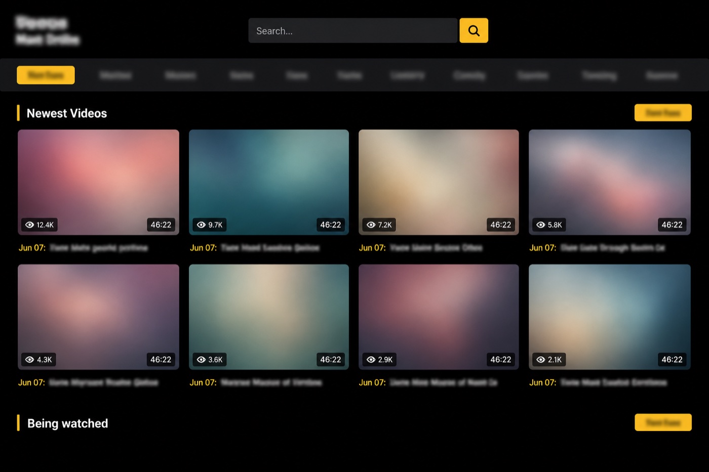This screenshot has width=709, height=472.
Task: Open the video thumbnail with 5.8K views
Action: tap(610, 182)
